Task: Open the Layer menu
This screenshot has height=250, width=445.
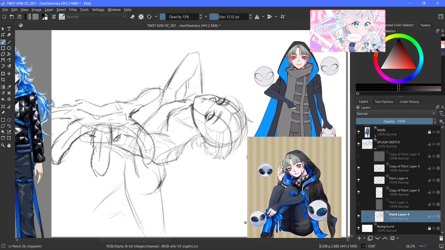Action: (49, 10)
